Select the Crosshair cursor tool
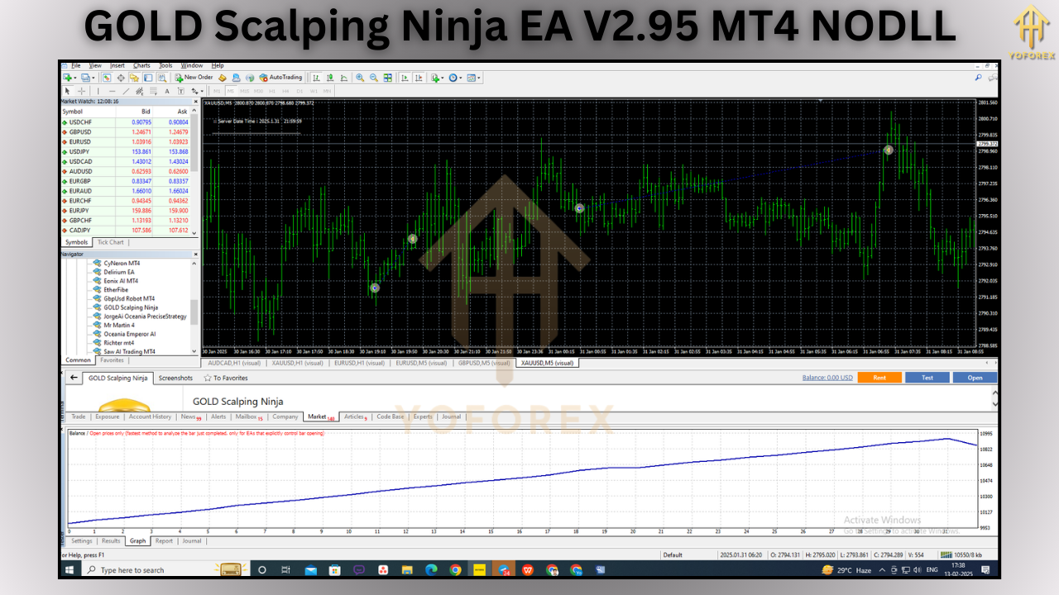Screen dimensions: 1059x595 tap(81, 91)
